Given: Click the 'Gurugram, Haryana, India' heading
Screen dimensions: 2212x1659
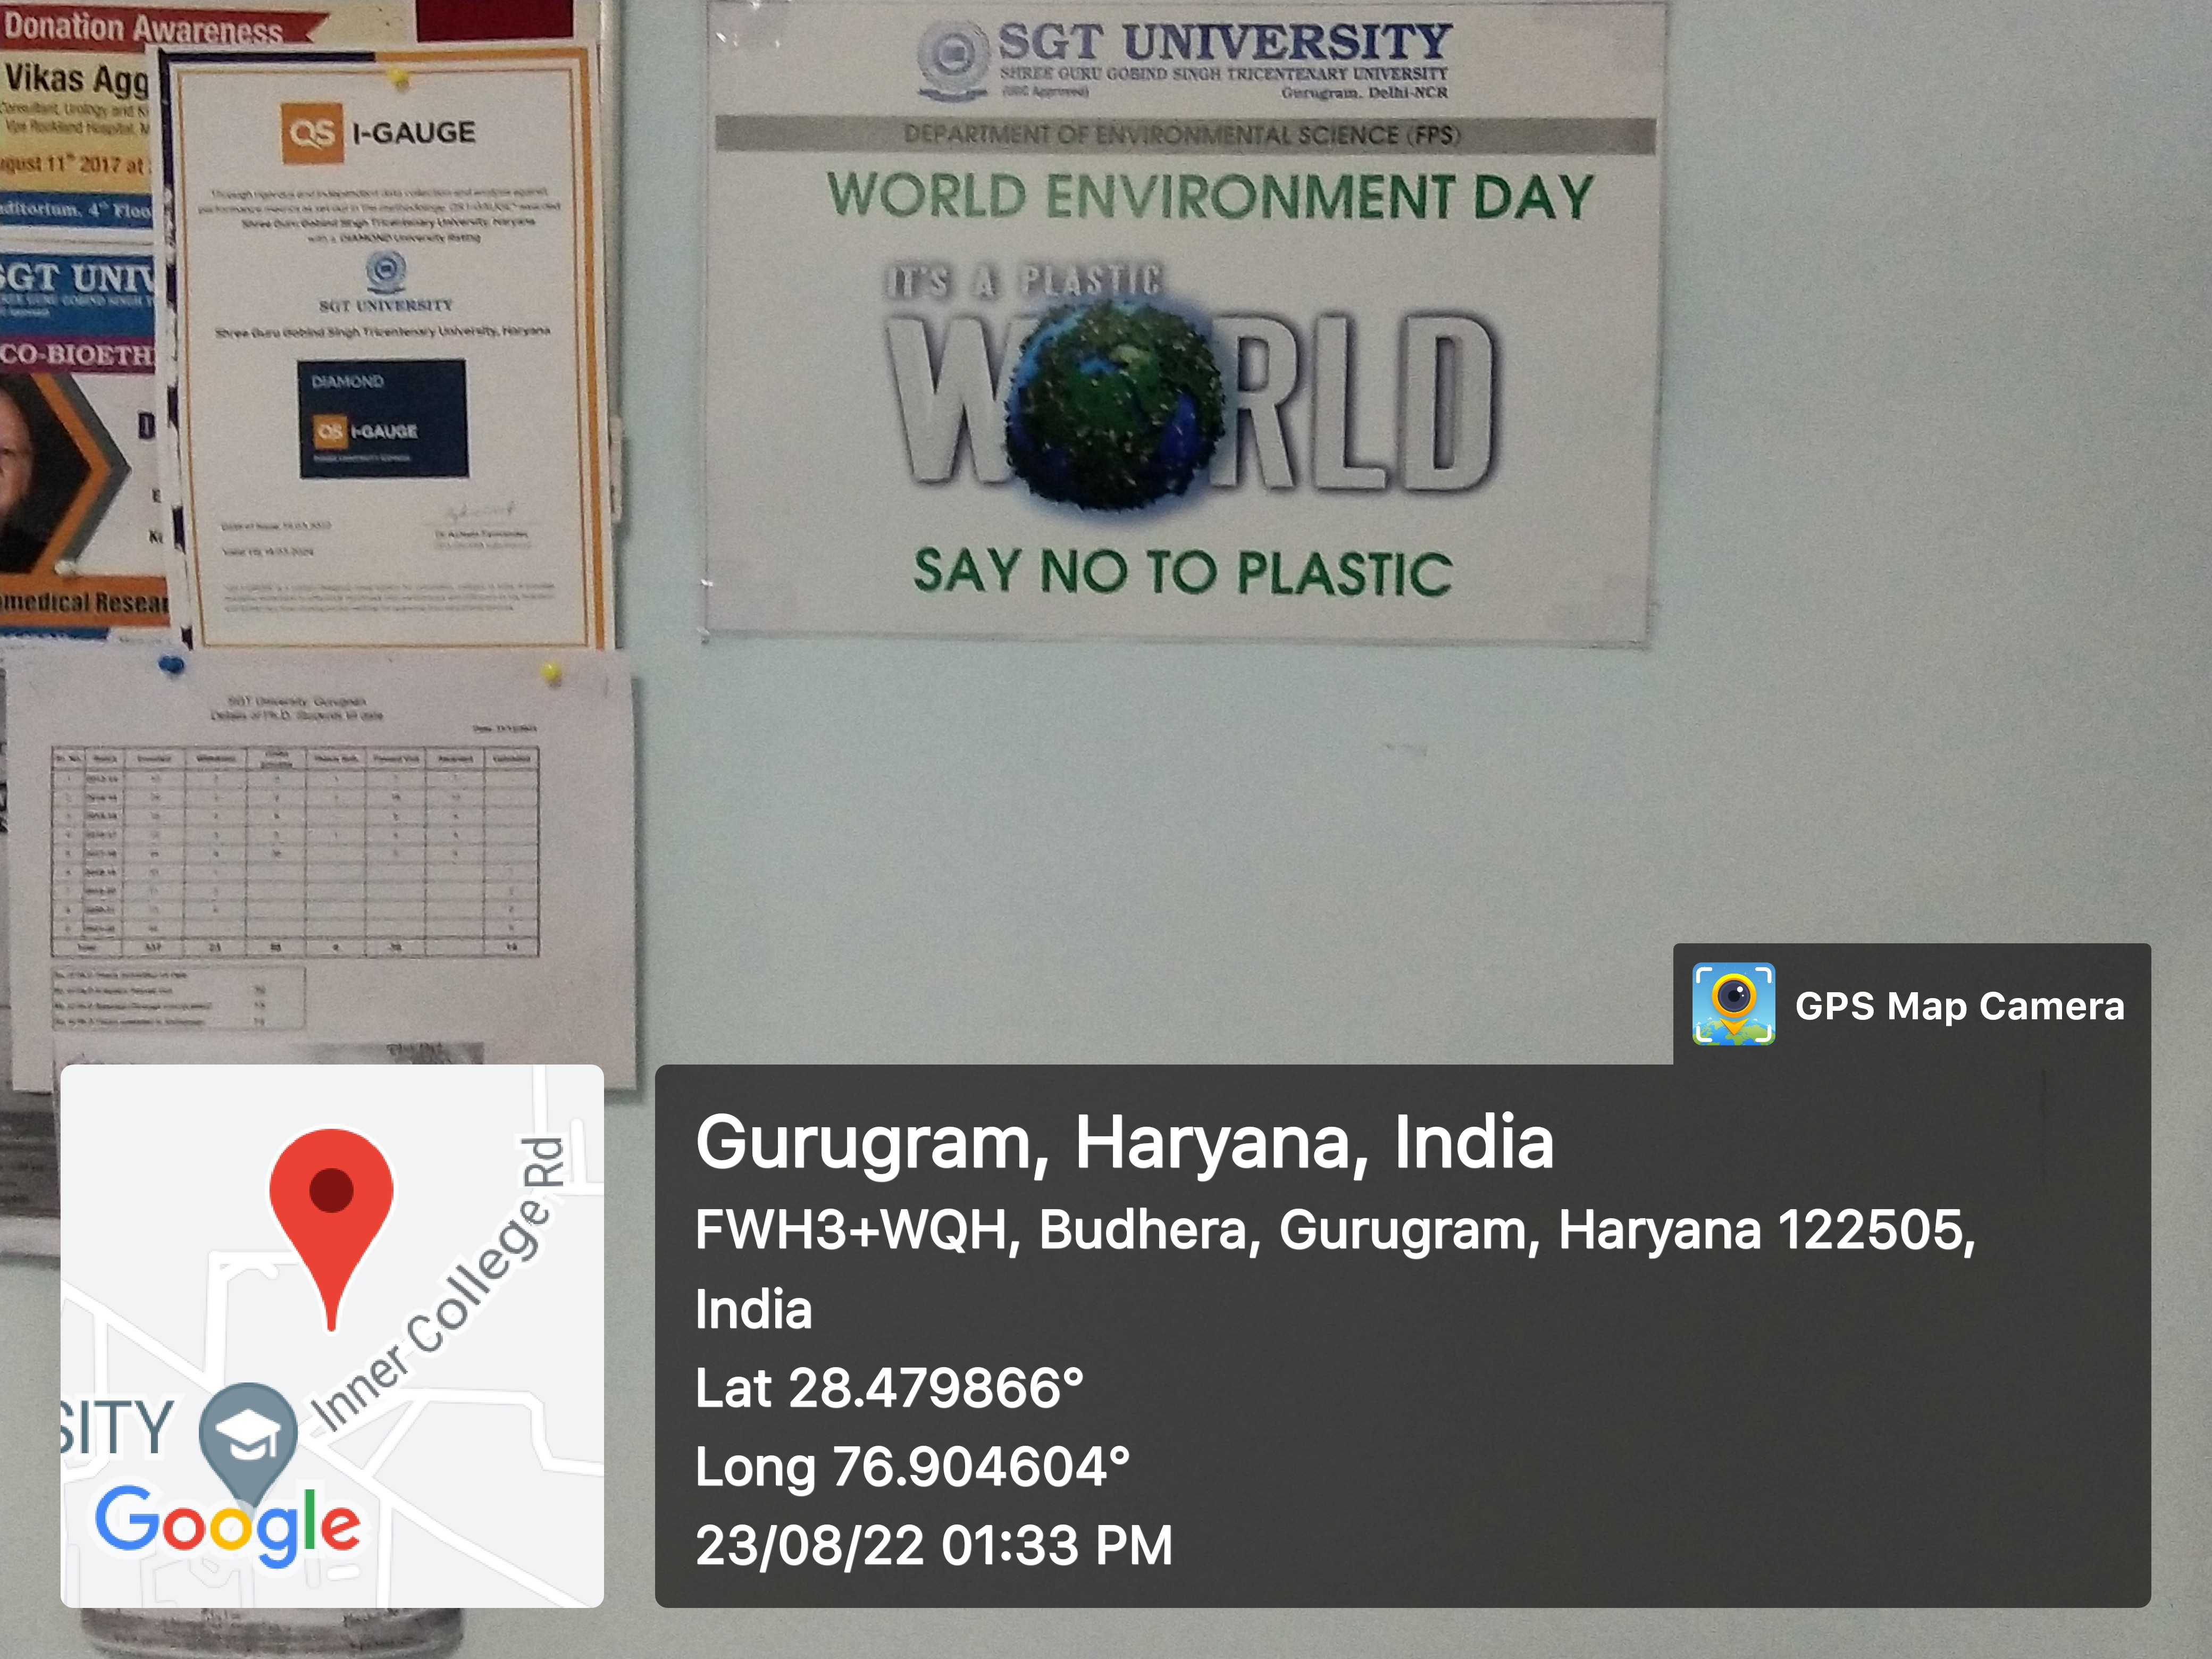Looking at the screenshot, I should 1124,1141.
